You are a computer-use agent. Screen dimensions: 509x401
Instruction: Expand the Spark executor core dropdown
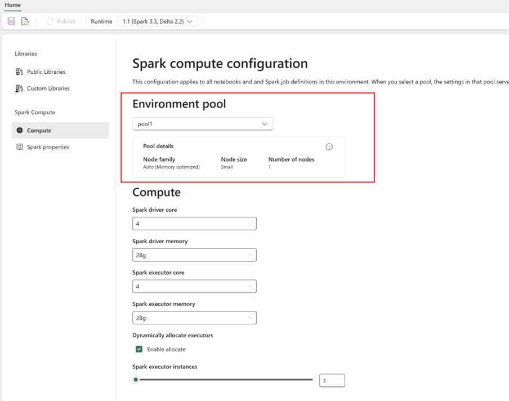click(x=194, y=287)
